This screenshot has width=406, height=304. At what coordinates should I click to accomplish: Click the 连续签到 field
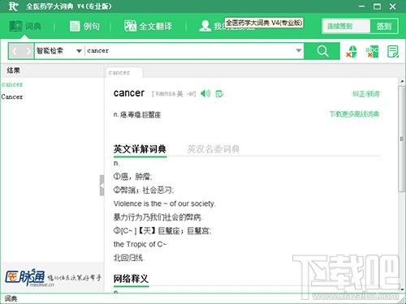346,26
